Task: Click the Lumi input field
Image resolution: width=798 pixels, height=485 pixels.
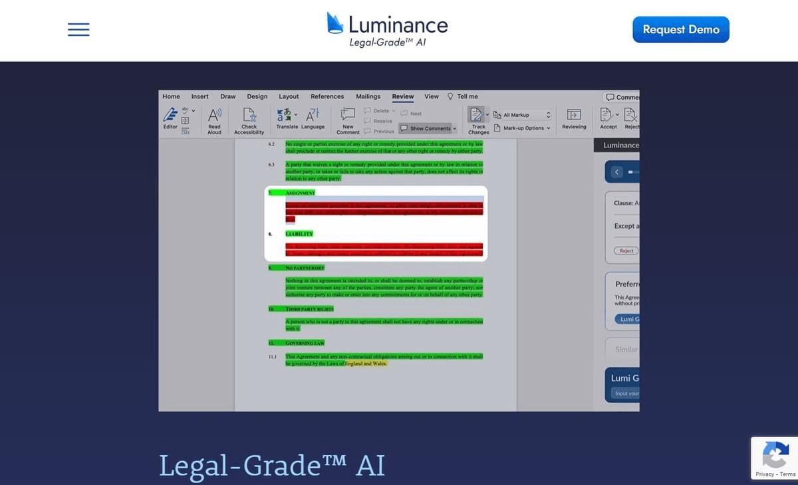Action: (625, 393)
